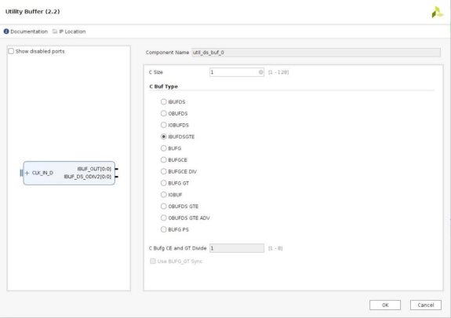This screenshot has height=318, width=451.
Task: Pick the OBUFDS GTE ADV option
Action: click(164, 217)
